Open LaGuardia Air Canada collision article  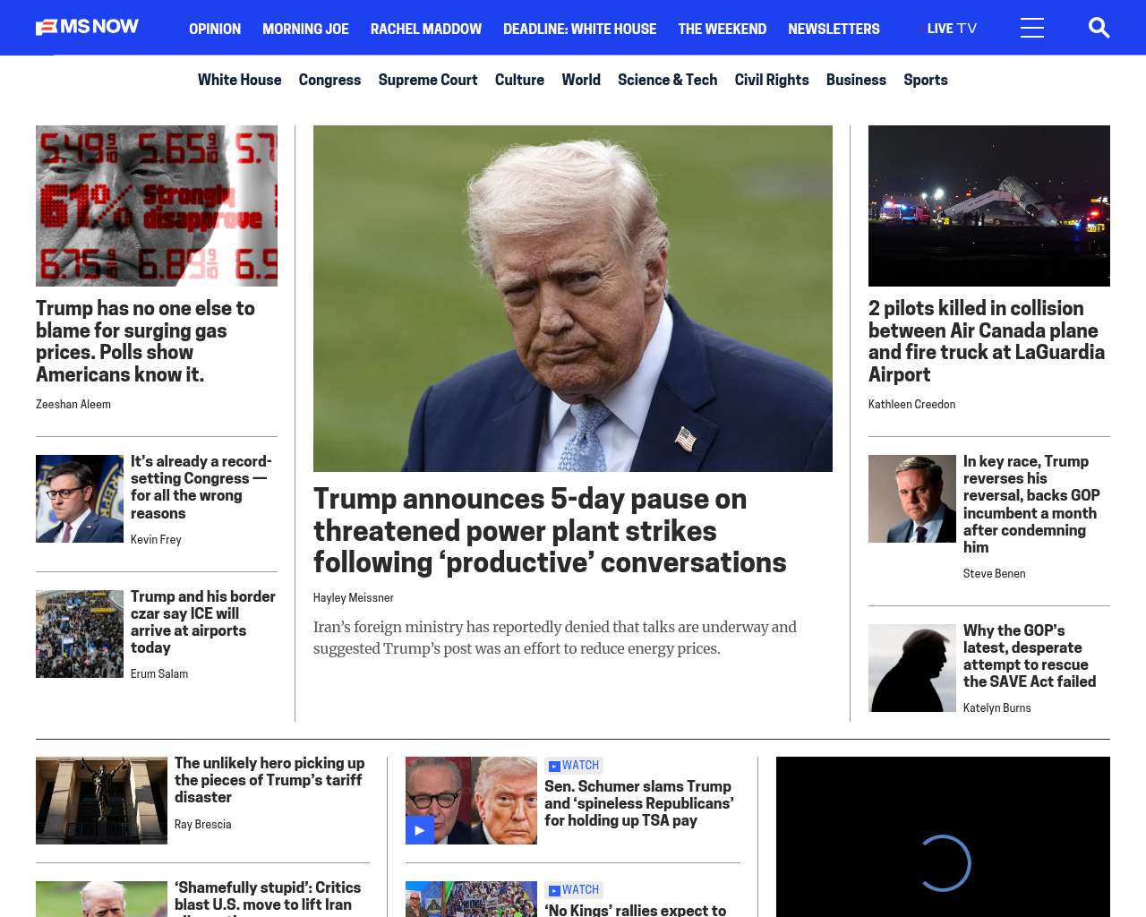(x=986, y=341)
